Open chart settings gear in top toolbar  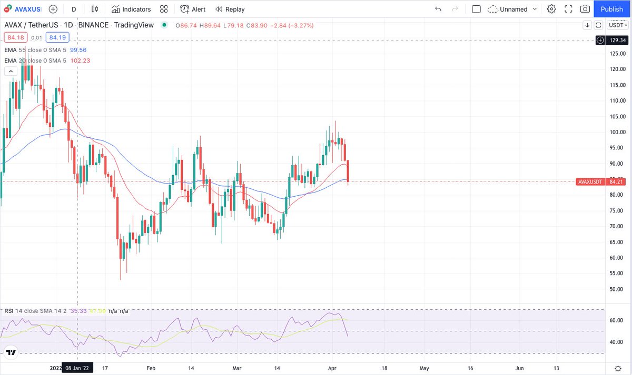[x=551, y=9]
